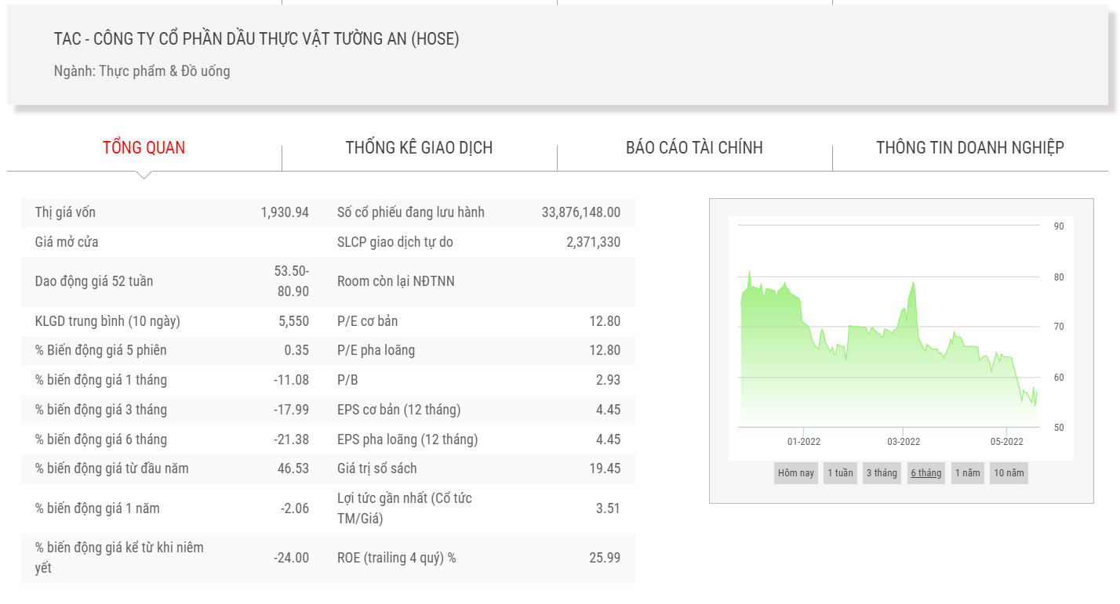
Task: Click the Giá trị sổ sách label
Action: (x=377, y=468)
